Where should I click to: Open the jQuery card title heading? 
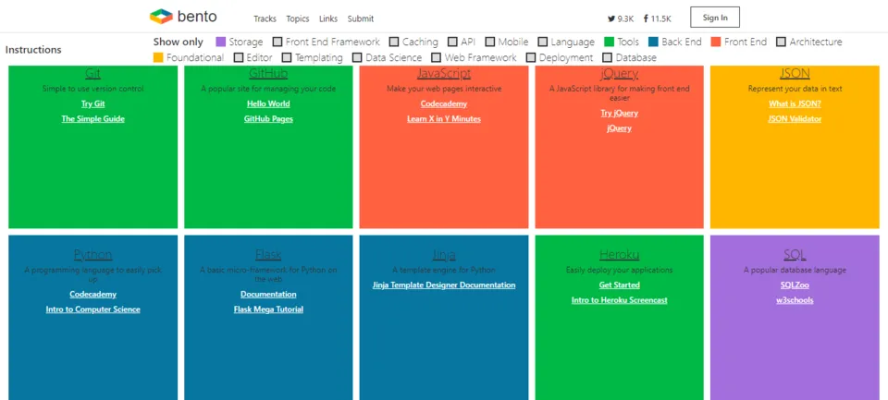point(620,74)
